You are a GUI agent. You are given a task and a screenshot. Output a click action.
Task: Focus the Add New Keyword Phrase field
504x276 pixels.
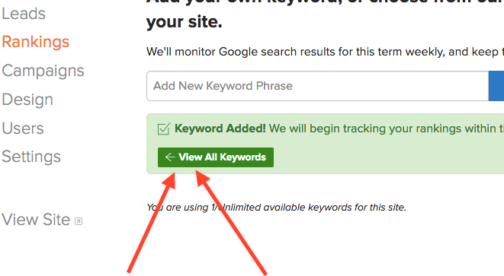(317, 86)
